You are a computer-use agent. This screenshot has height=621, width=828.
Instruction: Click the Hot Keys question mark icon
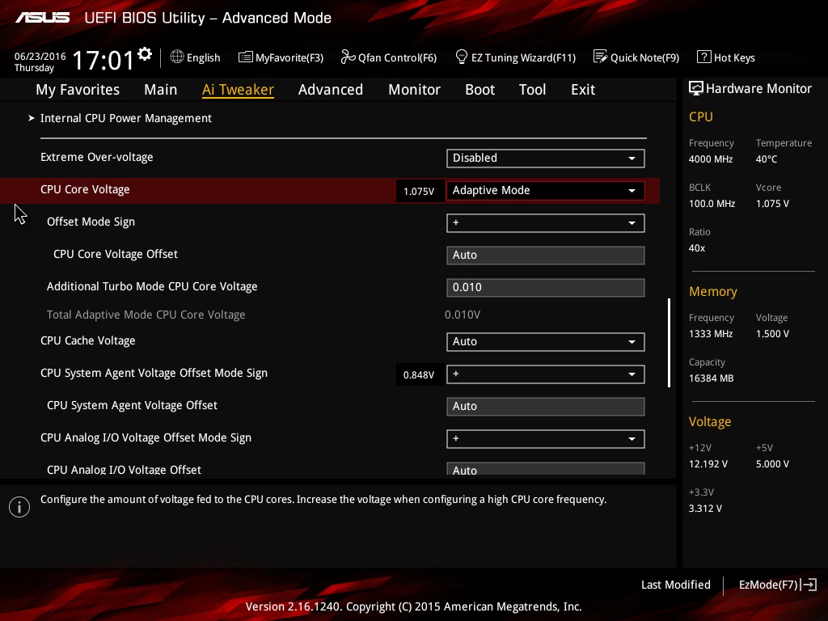pyautogui.click(x=704, y=57)
